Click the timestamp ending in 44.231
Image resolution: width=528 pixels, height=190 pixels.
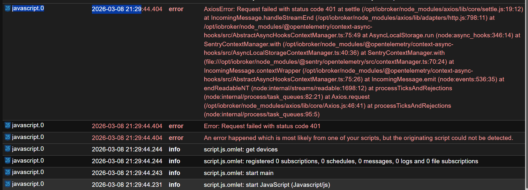pyautogui.click(x=127, y=185)
